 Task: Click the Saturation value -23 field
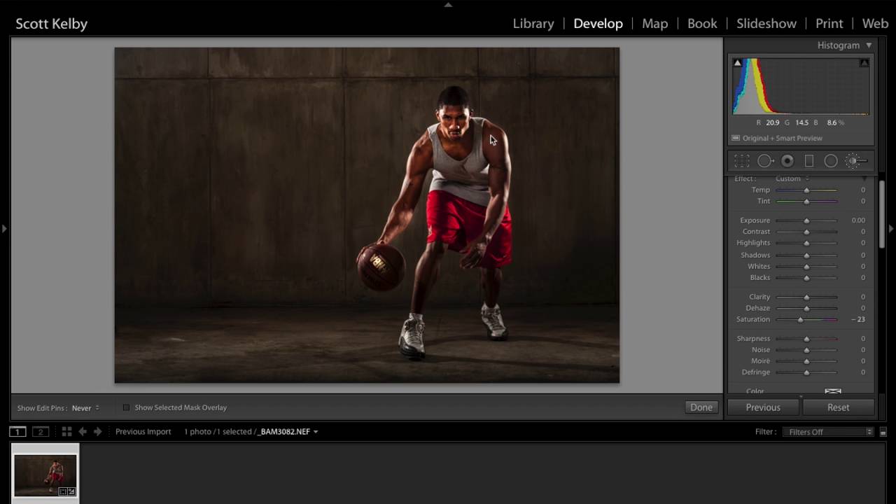coord(858,319)
